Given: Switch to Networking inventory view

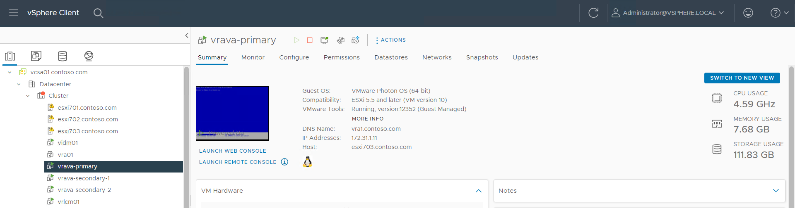Looking at the screenshot, I should point(89,56).
